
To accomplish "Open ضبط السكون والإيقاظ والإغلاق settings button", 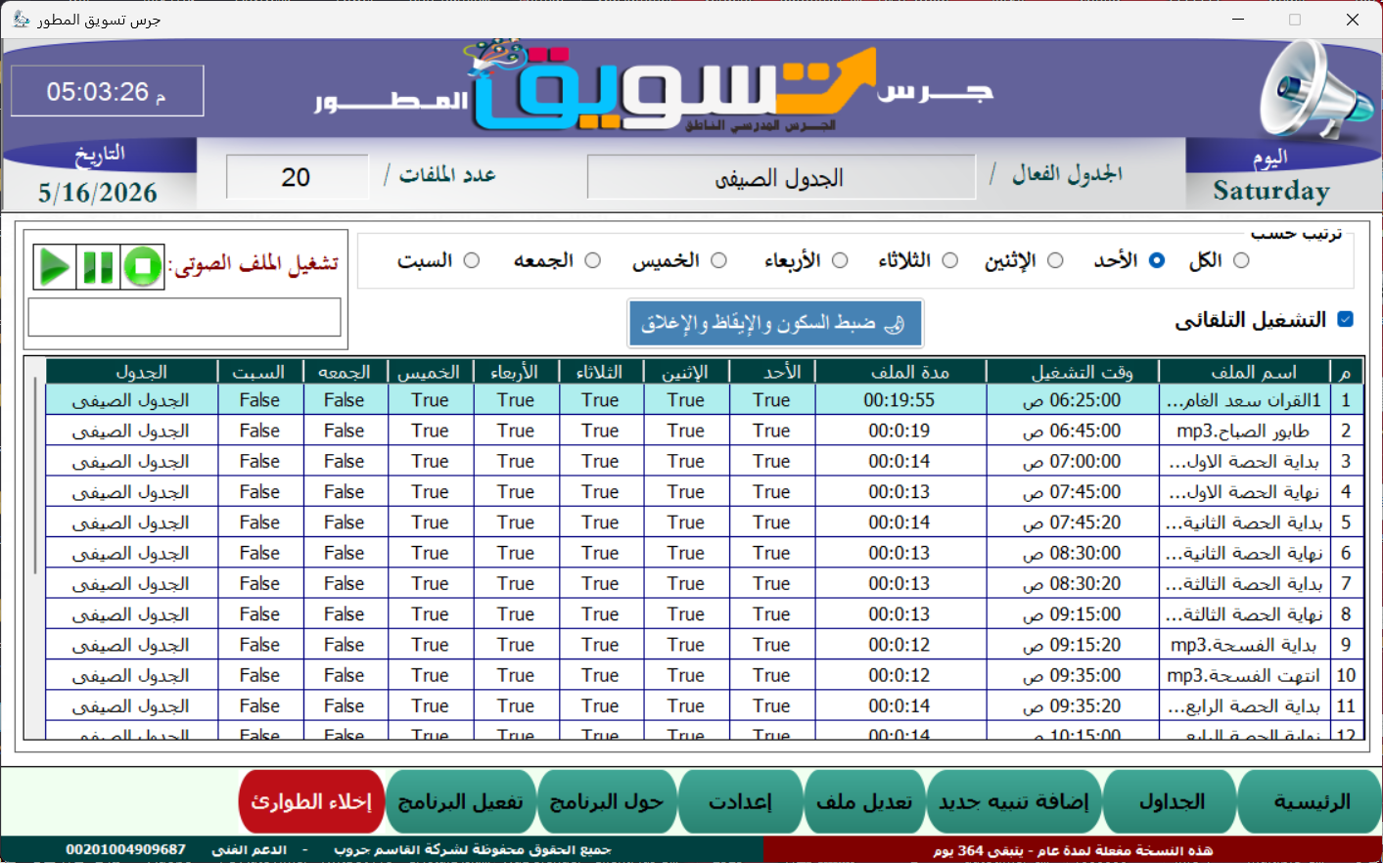I will pos(774,323).
